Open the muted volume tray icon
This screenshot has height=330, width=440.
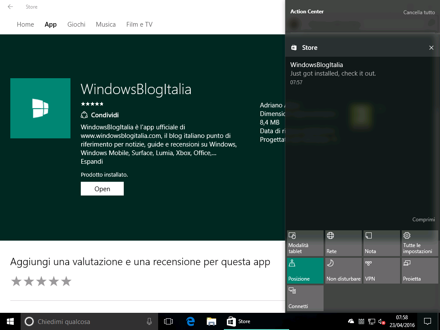(x=382, y=321)
